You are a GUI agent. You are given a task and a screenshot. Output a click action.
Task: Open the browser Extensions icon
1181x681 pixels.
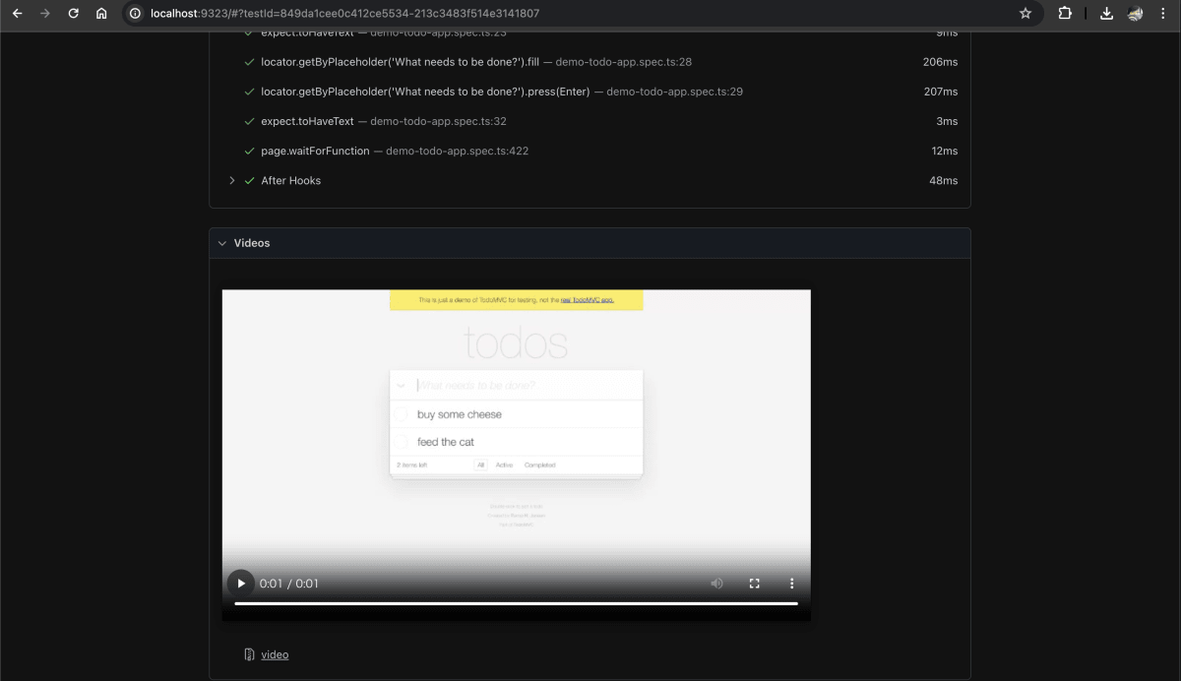(1065, 14)
